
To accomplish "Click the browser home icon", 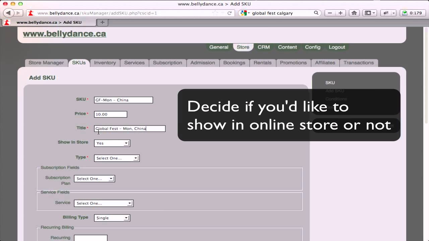I will coord(354,13).
